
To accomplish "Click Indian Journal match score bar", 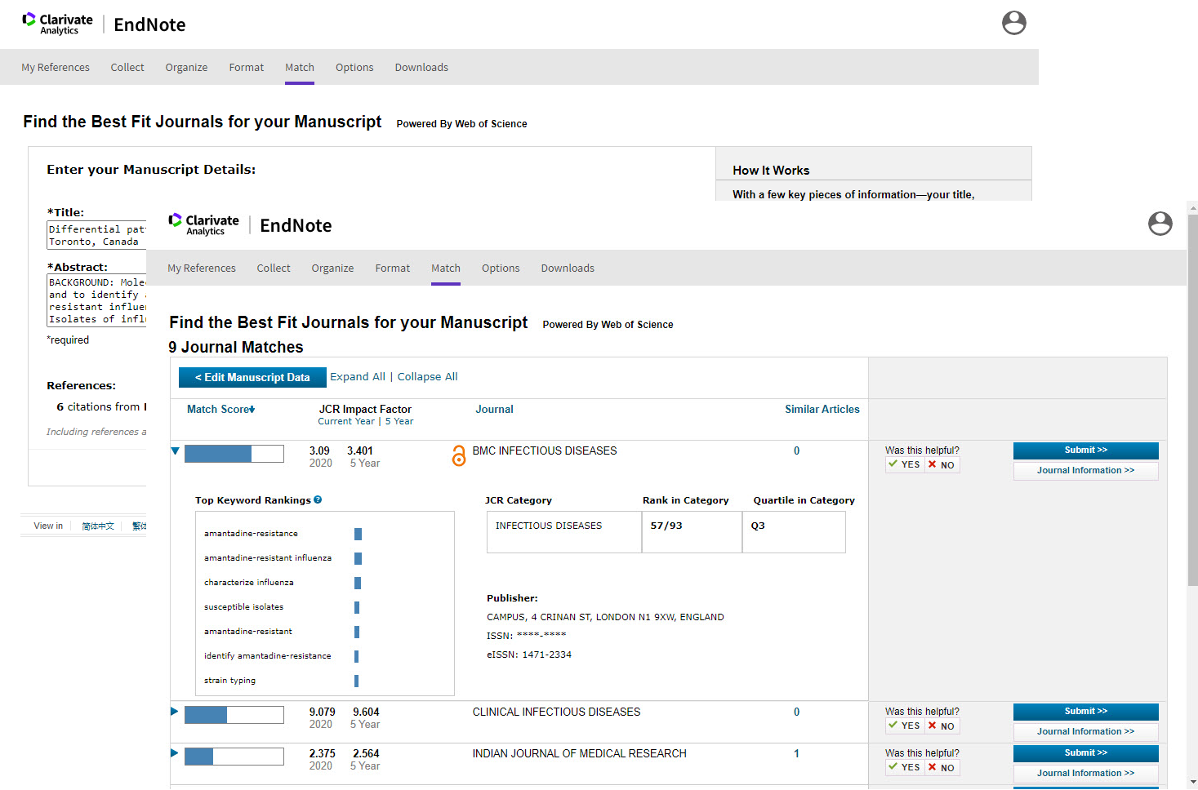I will click(234, 757).
